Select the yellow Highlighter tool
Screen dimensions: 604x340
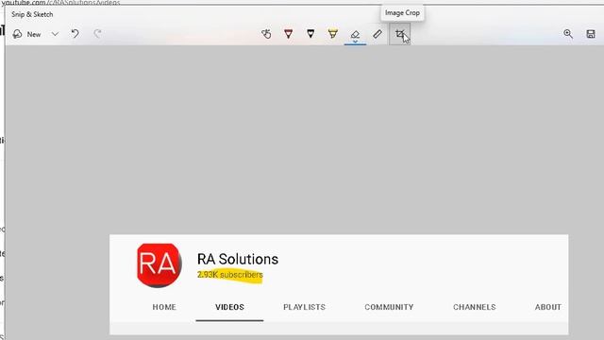point(333,34)
